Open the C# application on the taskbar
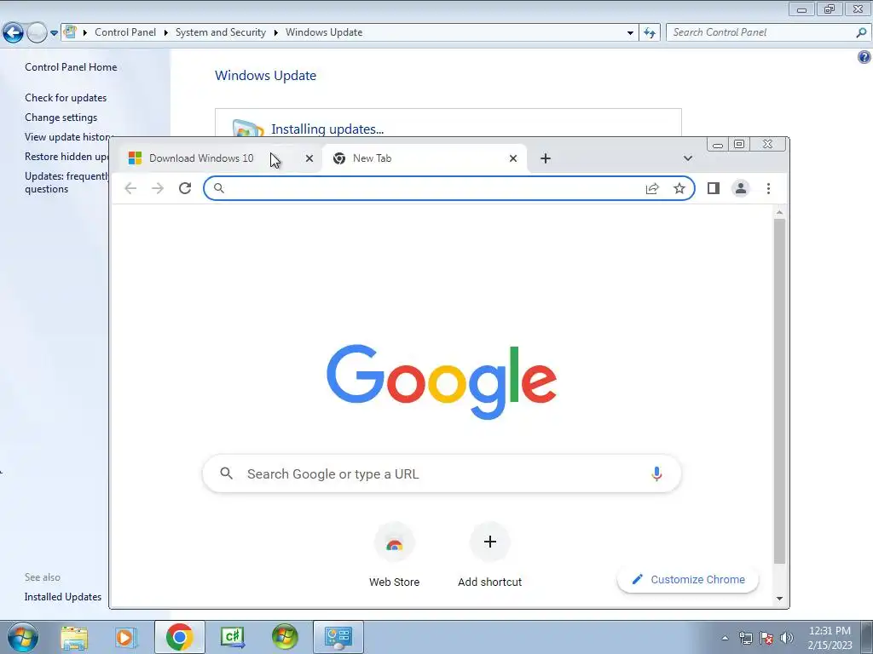 (233, 637)
